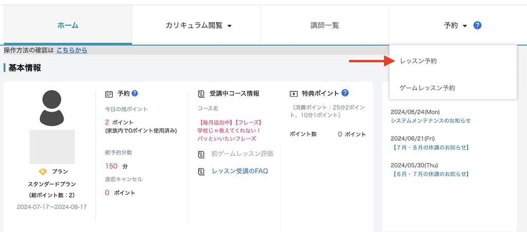Open the こちらから instructions link
Screen dimensions: 527x232
pyautogui.click(x=72, y=50)
